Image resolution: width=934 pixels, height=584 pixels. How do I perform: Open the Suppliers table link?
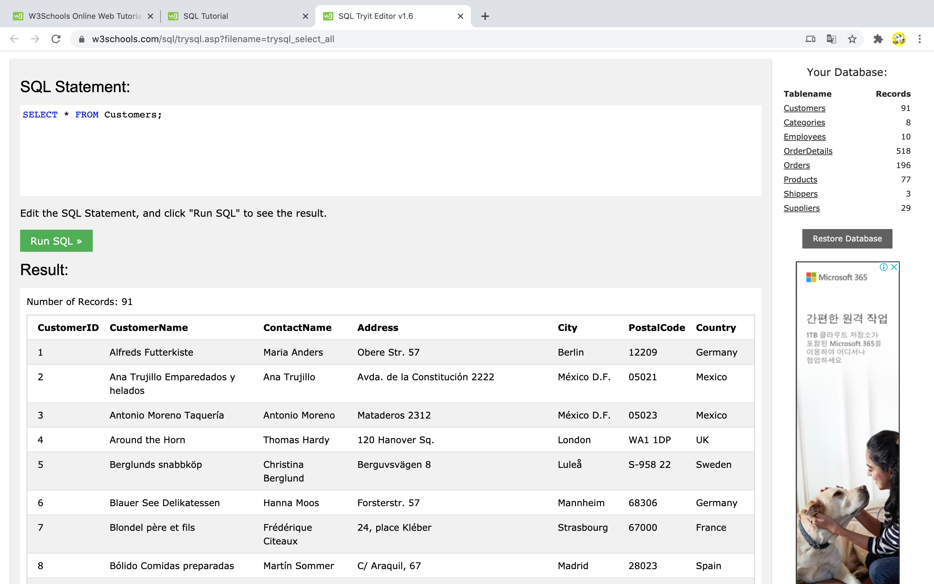[801, 208]
